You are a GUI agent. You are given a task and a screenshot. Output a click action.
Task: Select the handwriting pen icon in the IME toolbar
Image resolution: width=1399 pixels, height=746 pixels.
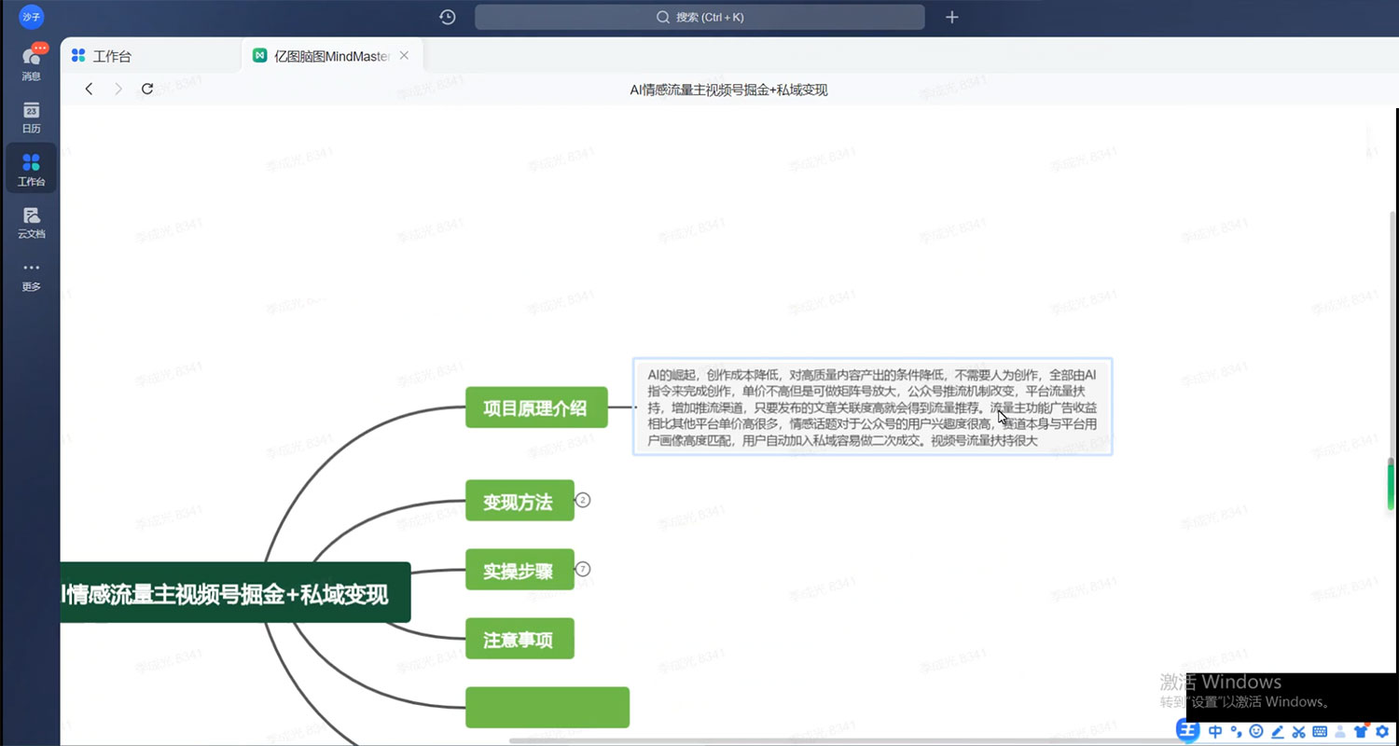pos(1277,732)
